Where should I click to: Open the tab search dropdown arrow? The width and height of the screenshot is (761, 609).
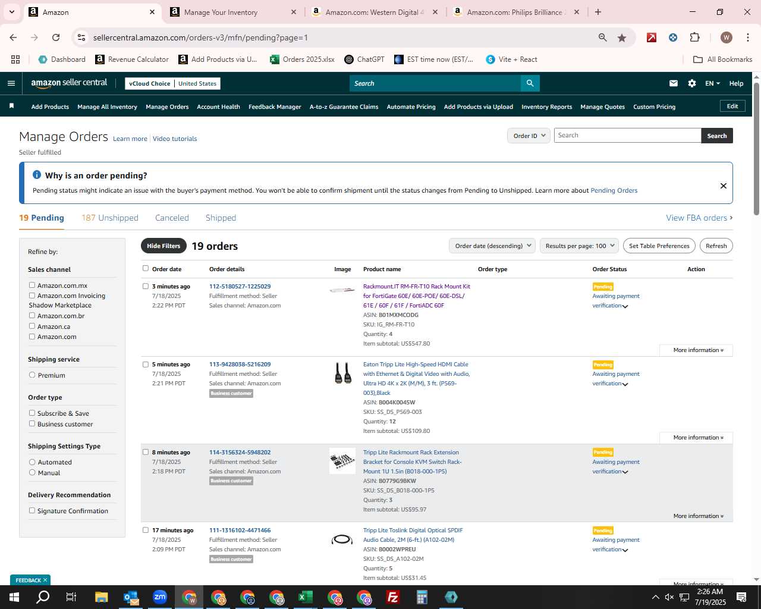tap(11, 12)
